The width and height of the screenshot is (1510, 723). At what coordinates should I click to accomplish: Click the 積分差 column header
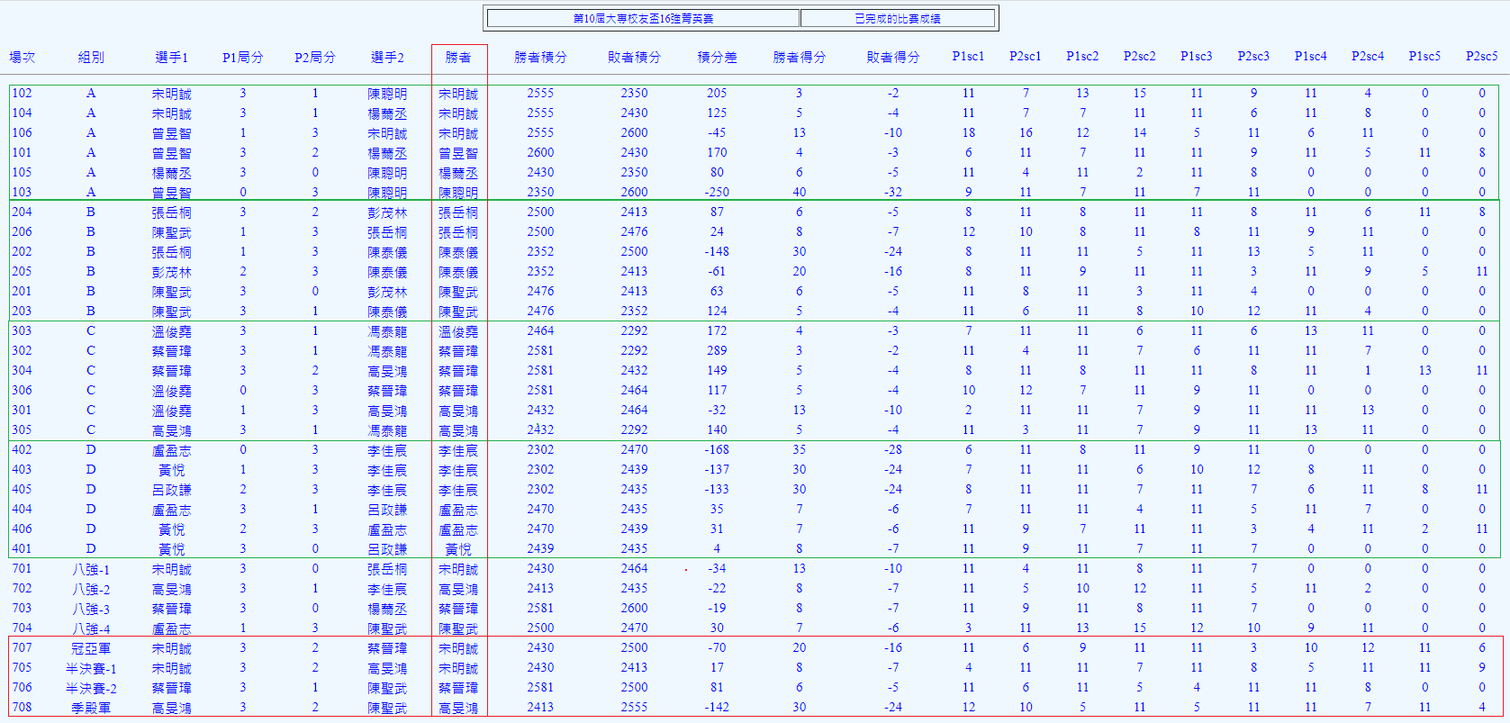717,57
